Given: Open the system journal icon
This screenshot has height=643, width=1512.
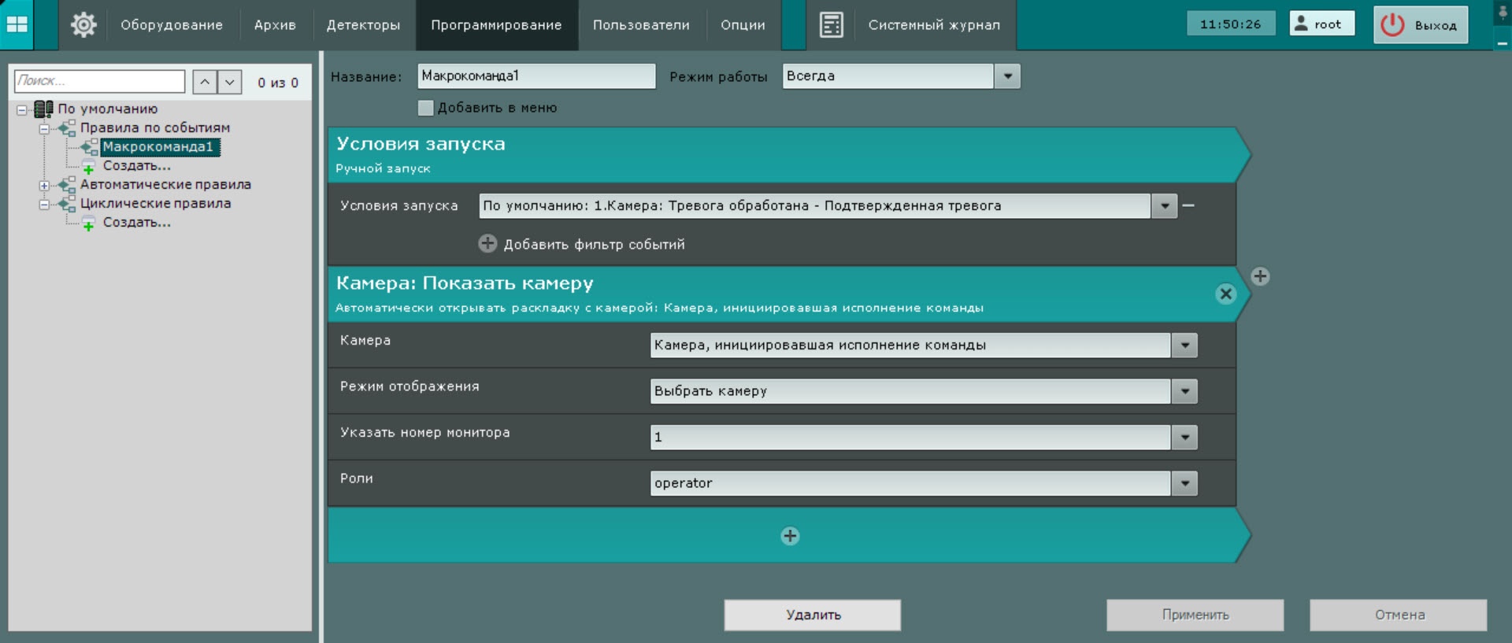Looking at the screenshot, I should click(x=831, y=25).
